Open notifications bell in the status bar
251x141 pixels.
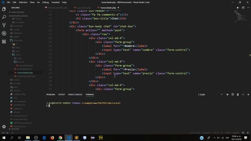pos(248,133)
